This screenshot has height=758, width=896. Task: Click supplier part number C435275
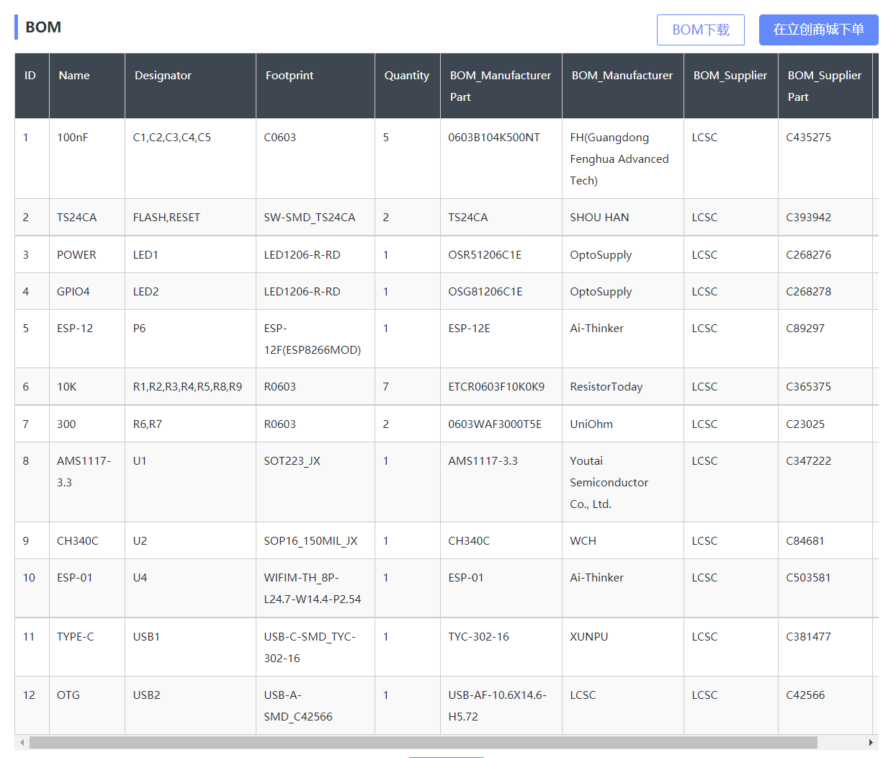tap(808, 137)
